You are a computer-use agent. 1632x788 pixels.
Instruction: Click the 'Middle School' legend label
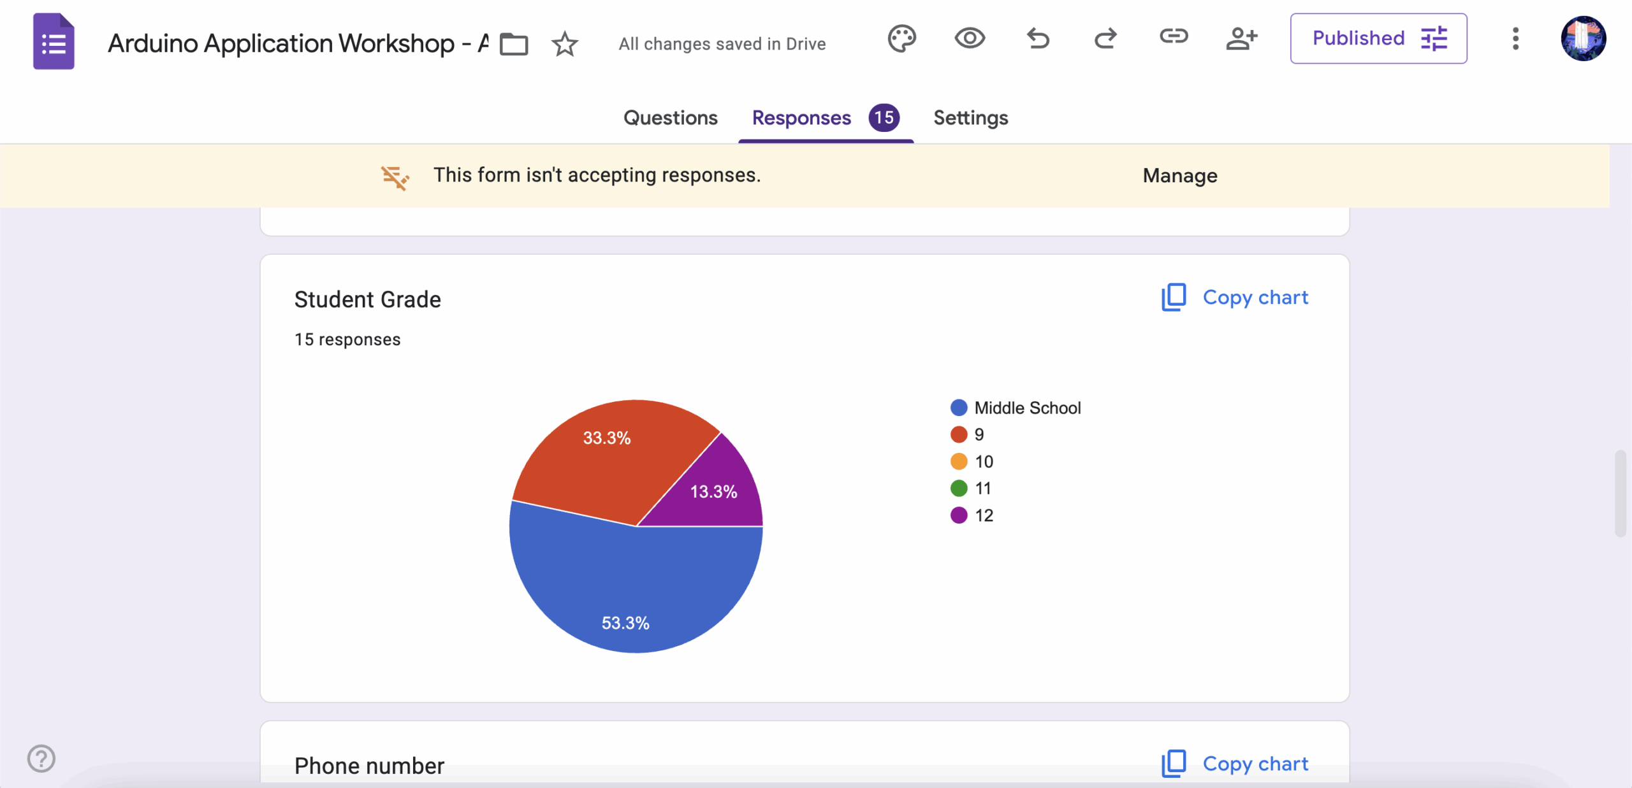pos(1027,408)
